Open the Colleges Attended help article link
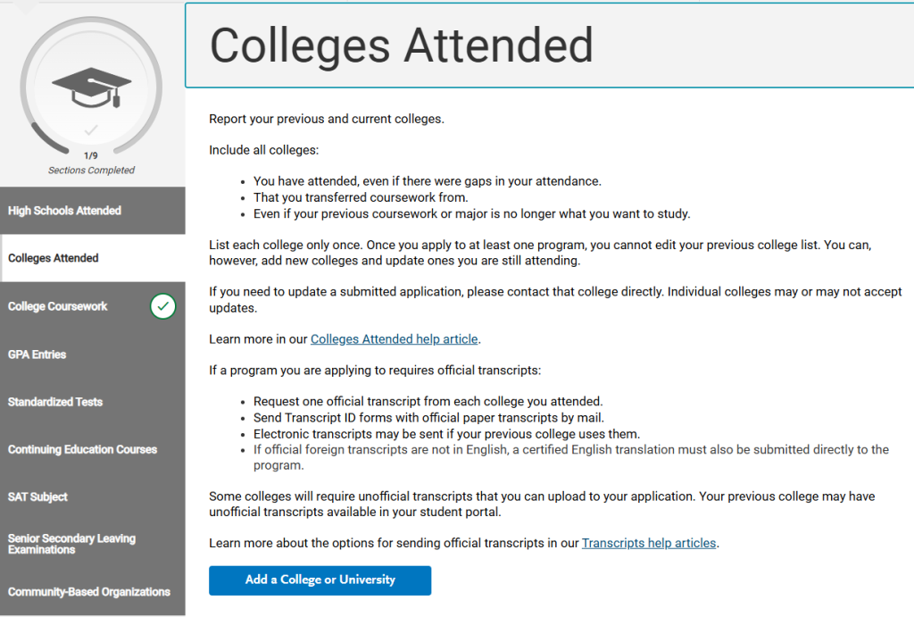 point(395,339)
